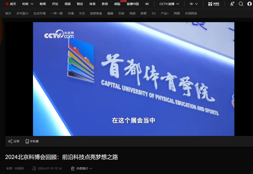Image resolution: width=253 pixels, height=174 pixels.
Task: Go to the 乡村振兴 section
Action: coord(22,13)
